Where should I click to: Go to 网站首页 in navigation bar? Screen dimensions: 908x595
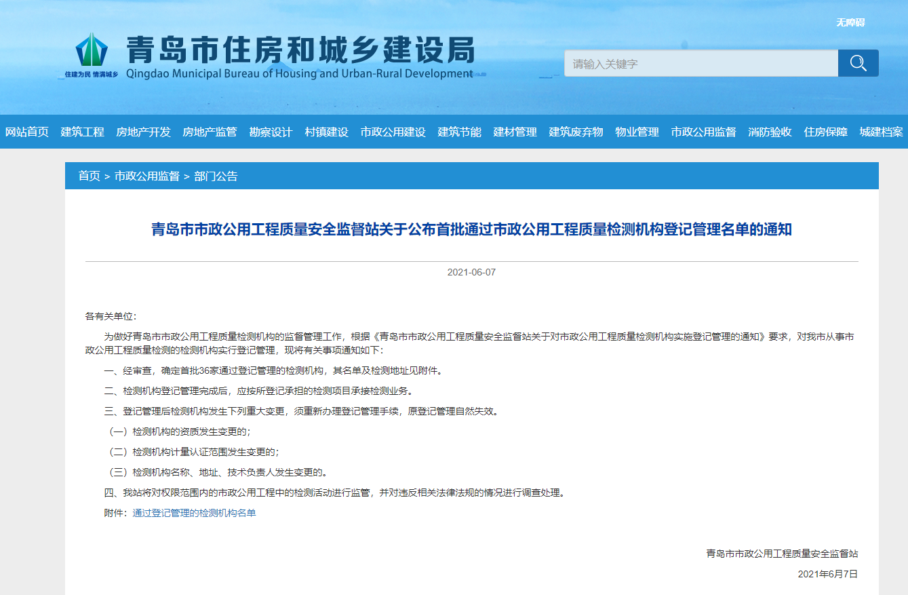[x=27, y=132]
